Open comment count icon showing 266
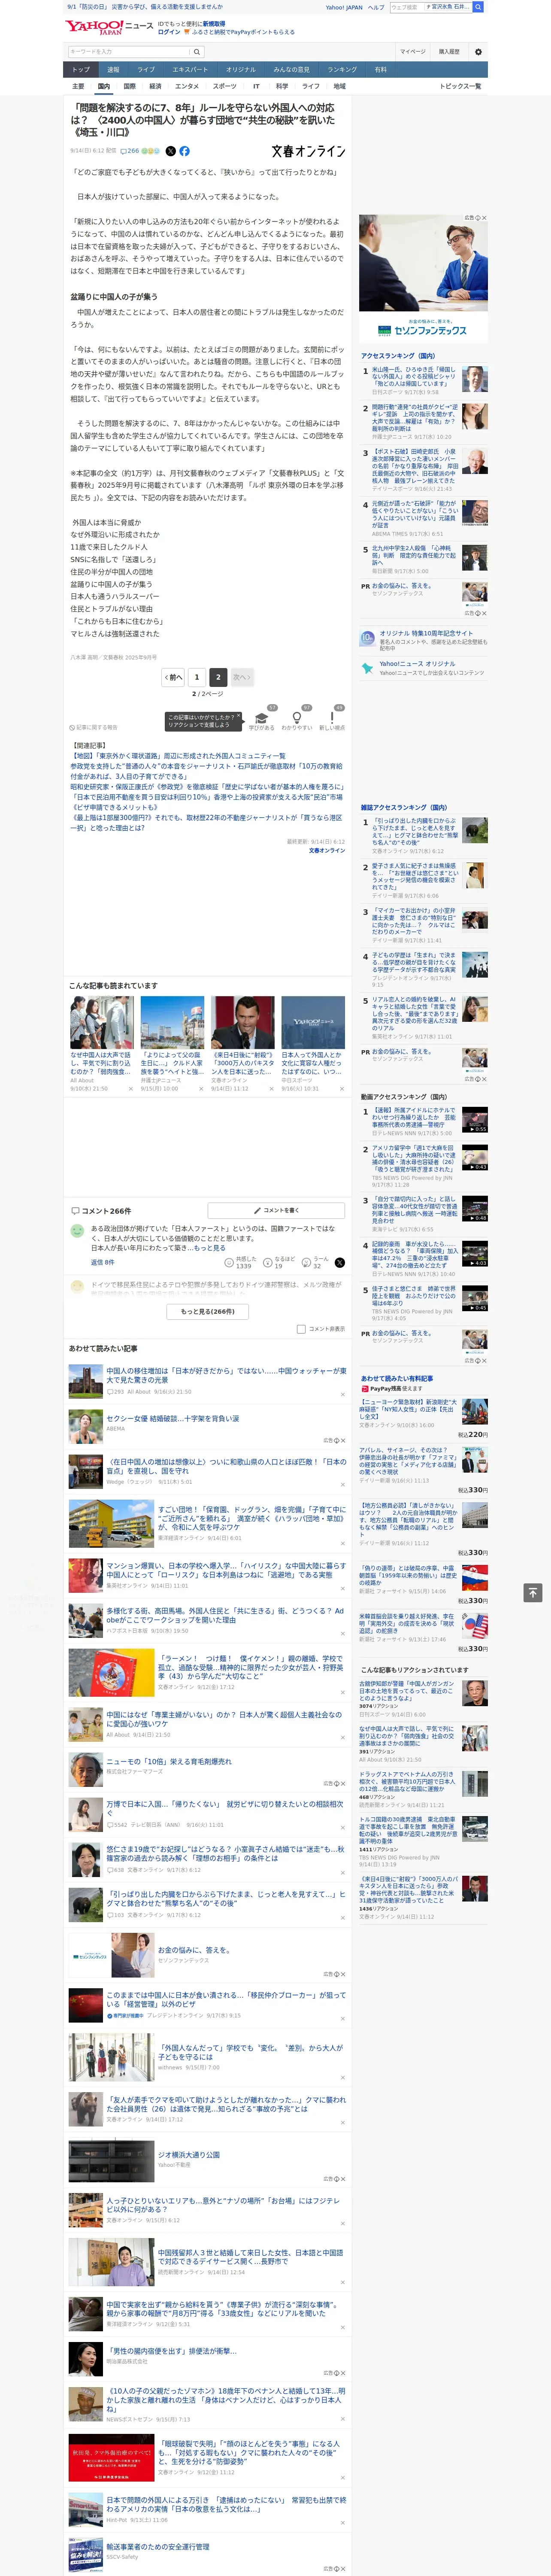Image resolution: width=551 pixels, height=2576 pixels. (130, 151)
